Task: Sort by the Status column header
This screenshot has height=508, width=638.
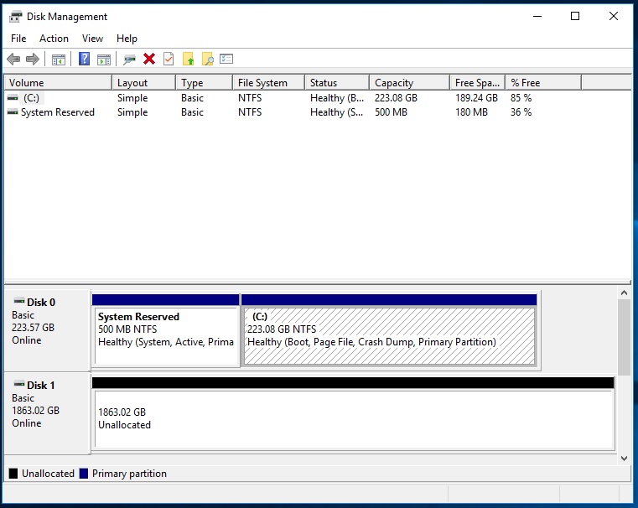Action: [x=337, y=82]
